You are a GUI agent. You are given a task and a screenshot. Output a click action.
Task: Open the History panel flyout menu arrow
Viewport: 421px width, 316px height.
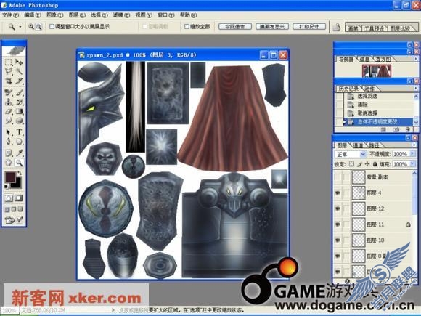click(x=416, y=88)
